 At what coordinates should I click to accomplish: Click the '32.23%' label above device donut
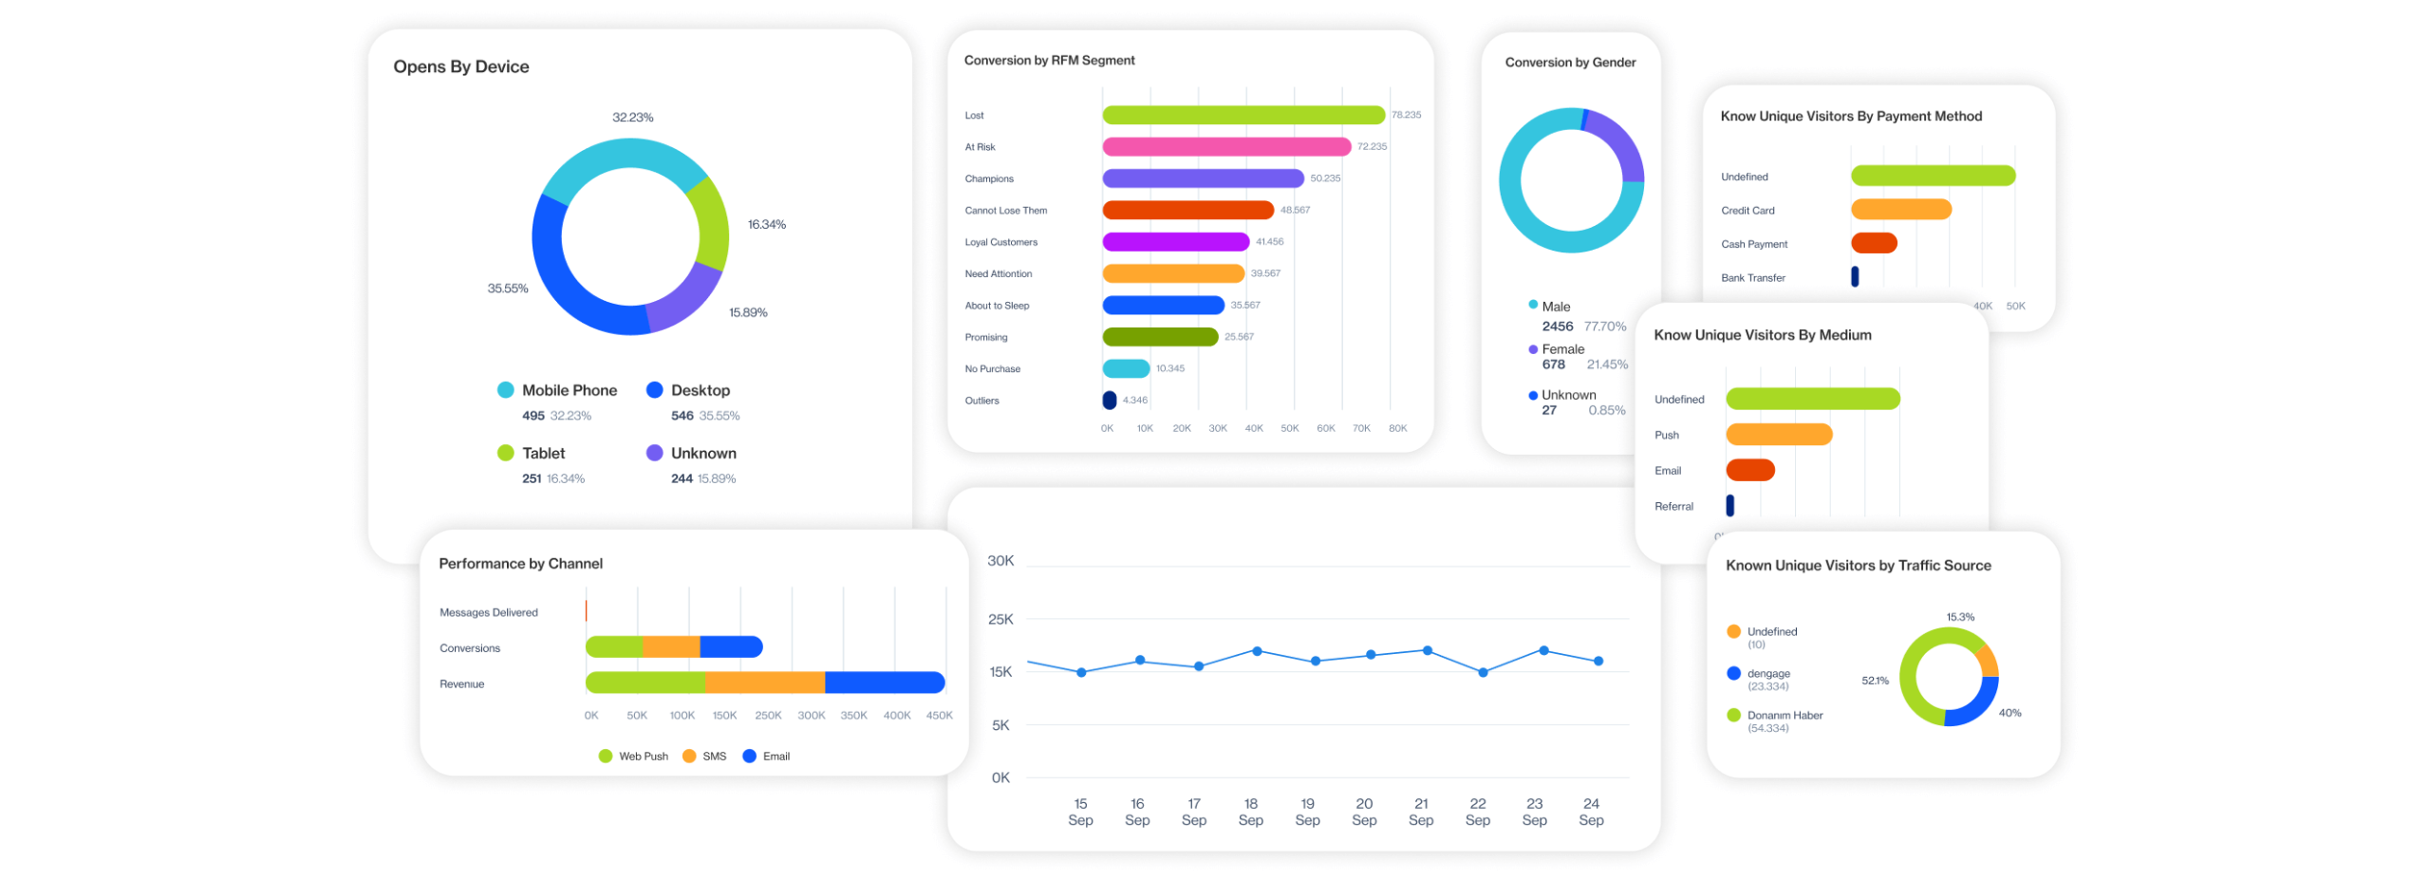pos(631,117)
